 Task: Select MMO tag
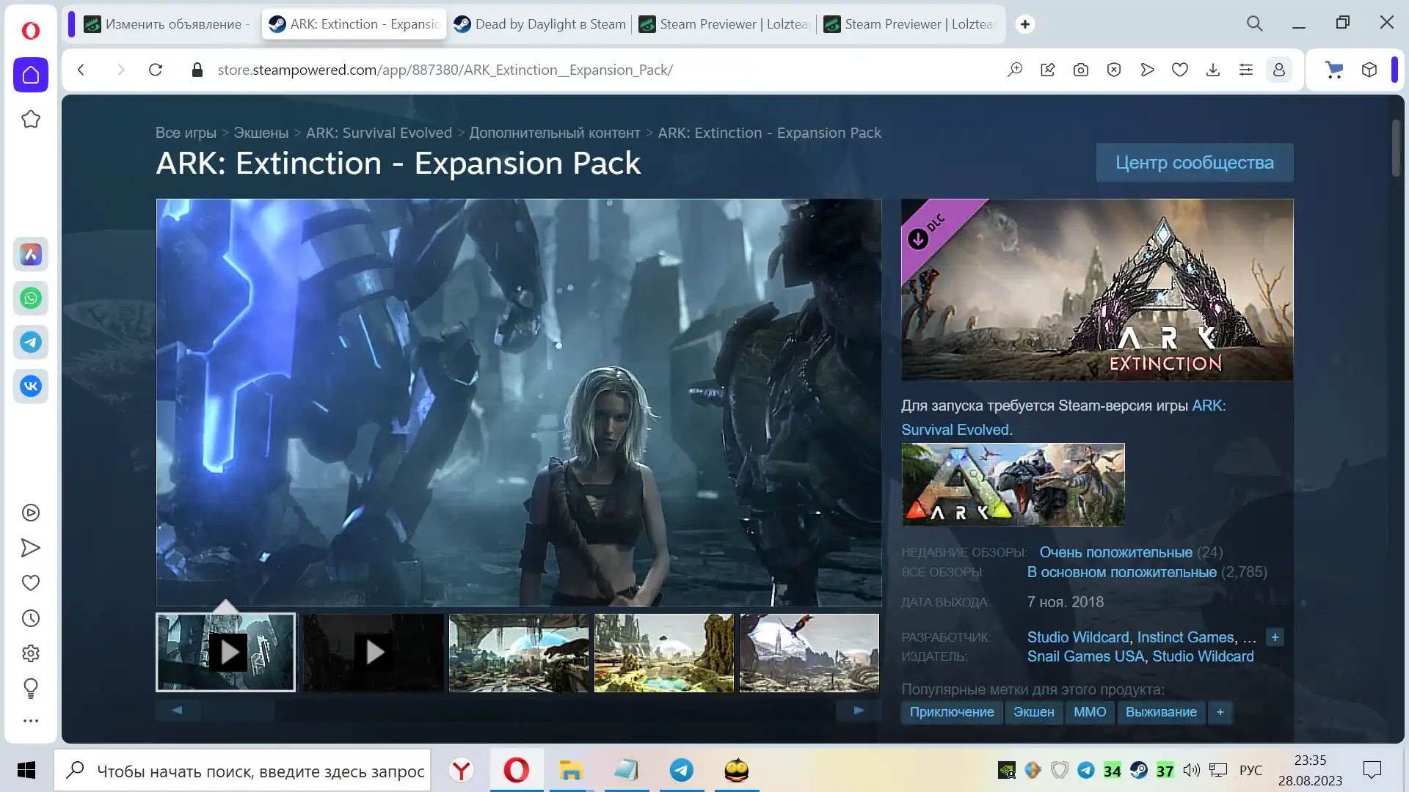[1090, 712]
